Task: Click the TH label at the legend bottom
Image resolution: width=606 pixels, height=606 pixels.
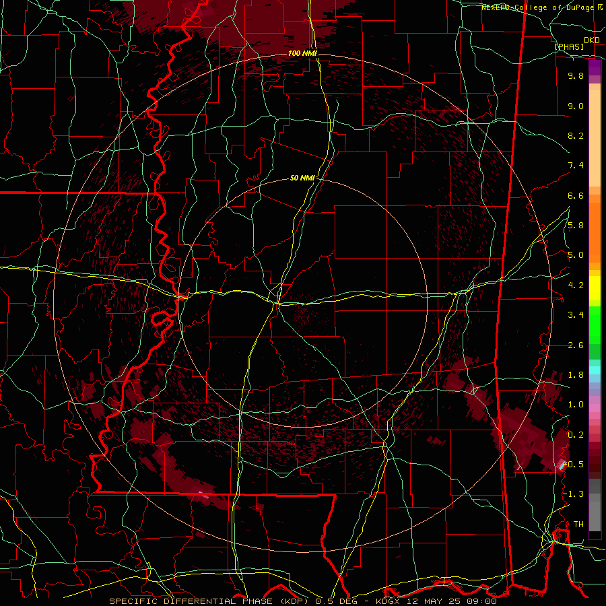Action: click(x=578, y=525)
